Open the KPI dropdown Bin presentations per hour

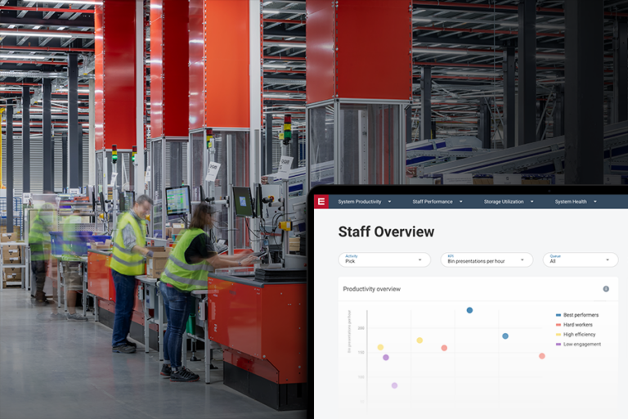click(x=487, y=259)
